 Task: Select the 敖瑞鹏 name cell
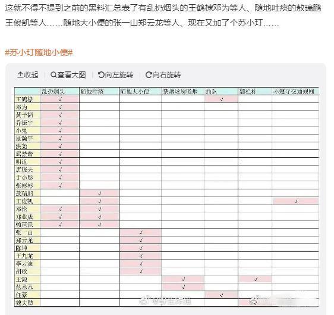pos(27,193)
